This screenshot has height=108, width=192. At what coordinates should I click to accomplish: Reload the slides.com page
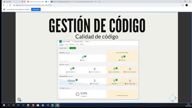pos(10,5)
